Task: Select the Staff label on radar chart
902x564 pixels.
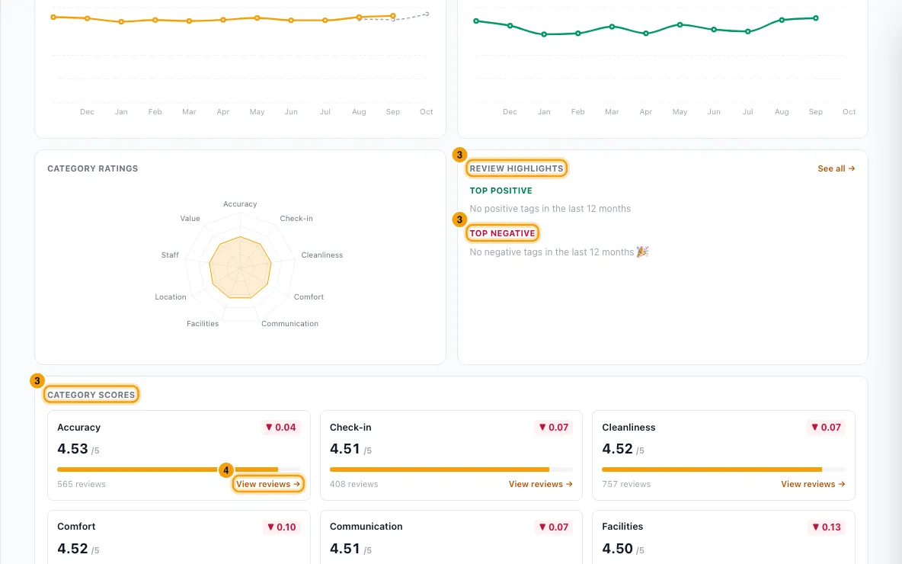Action: coord(170,255)
